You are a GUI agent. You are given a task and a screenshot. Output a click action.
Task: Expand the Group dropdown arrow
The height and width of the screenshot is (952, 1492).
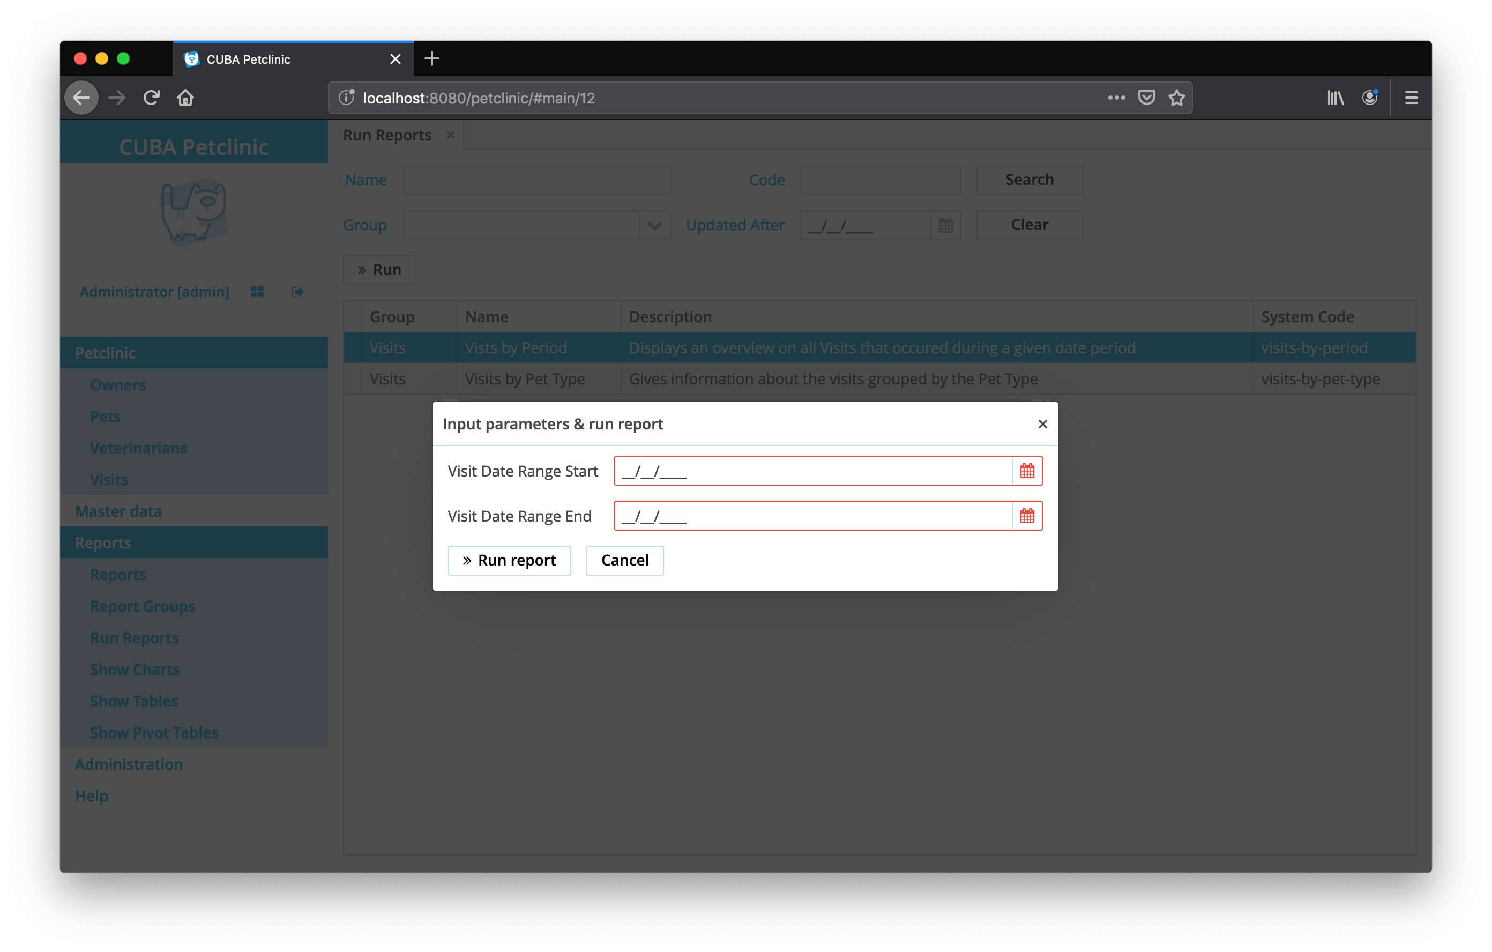pyautogui.click(x=654, y=226)
